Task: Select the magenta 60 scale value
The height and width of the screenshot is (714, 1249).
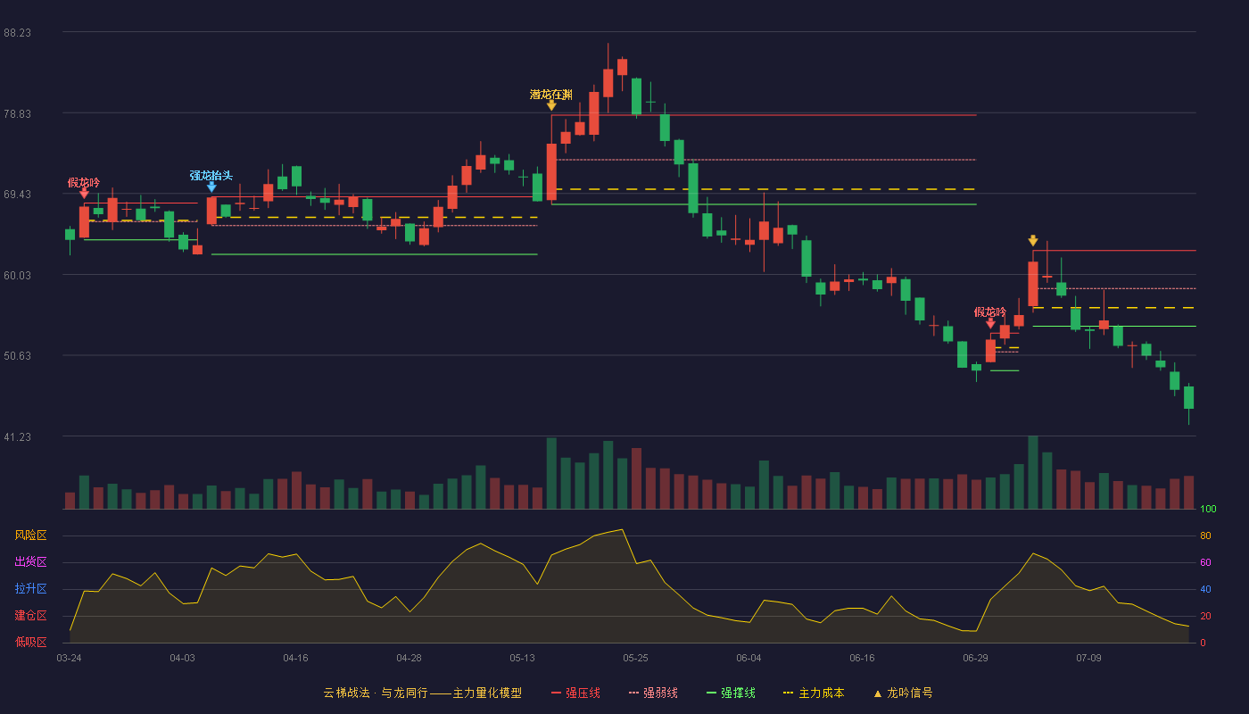Action: (x=1205, y=562)
